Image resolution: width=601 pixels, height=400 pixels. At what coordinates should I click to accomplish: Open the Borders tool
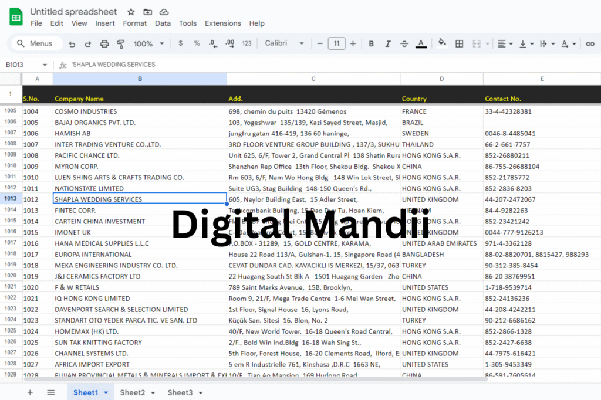pos(460,44)
